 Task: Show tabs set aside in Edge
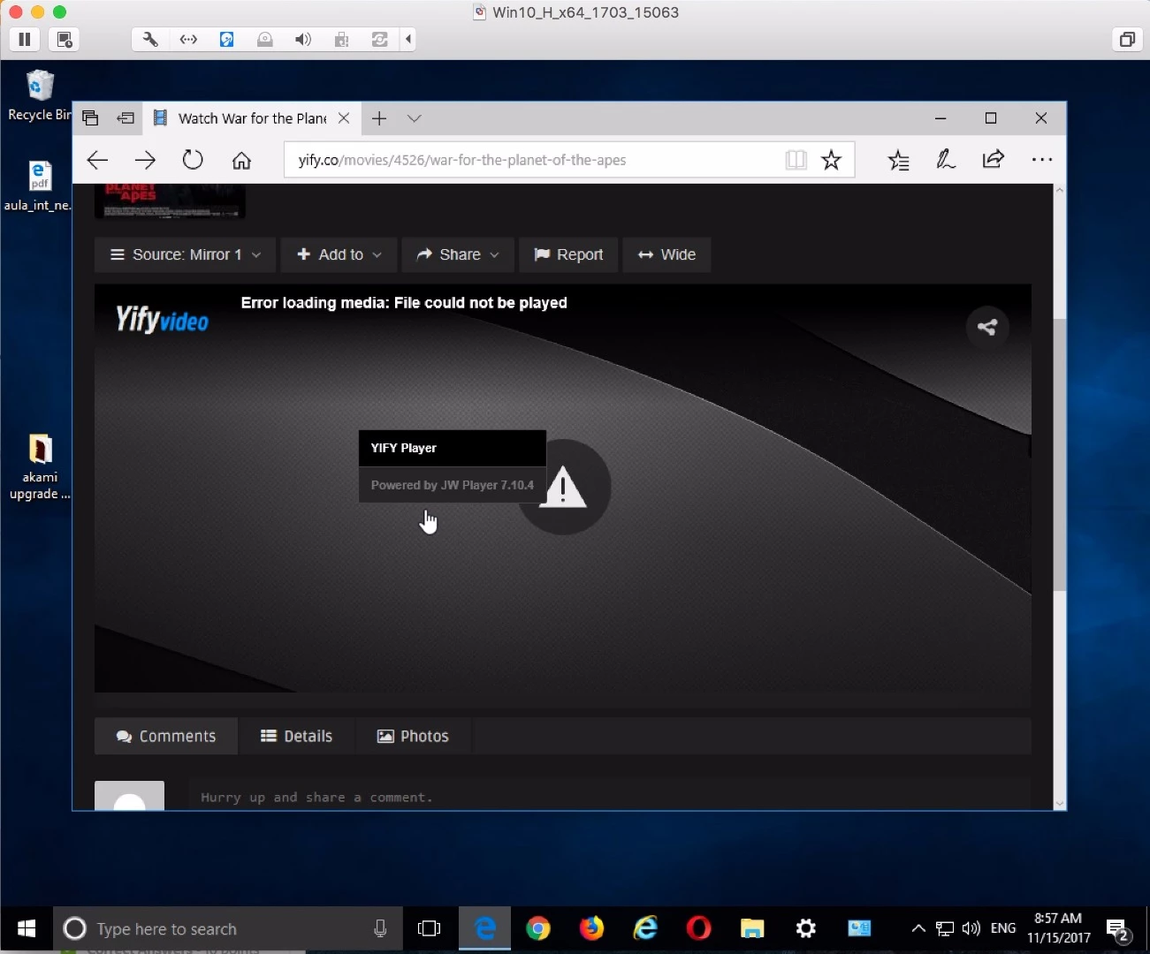pyautogui.click(x=90, y=118)
